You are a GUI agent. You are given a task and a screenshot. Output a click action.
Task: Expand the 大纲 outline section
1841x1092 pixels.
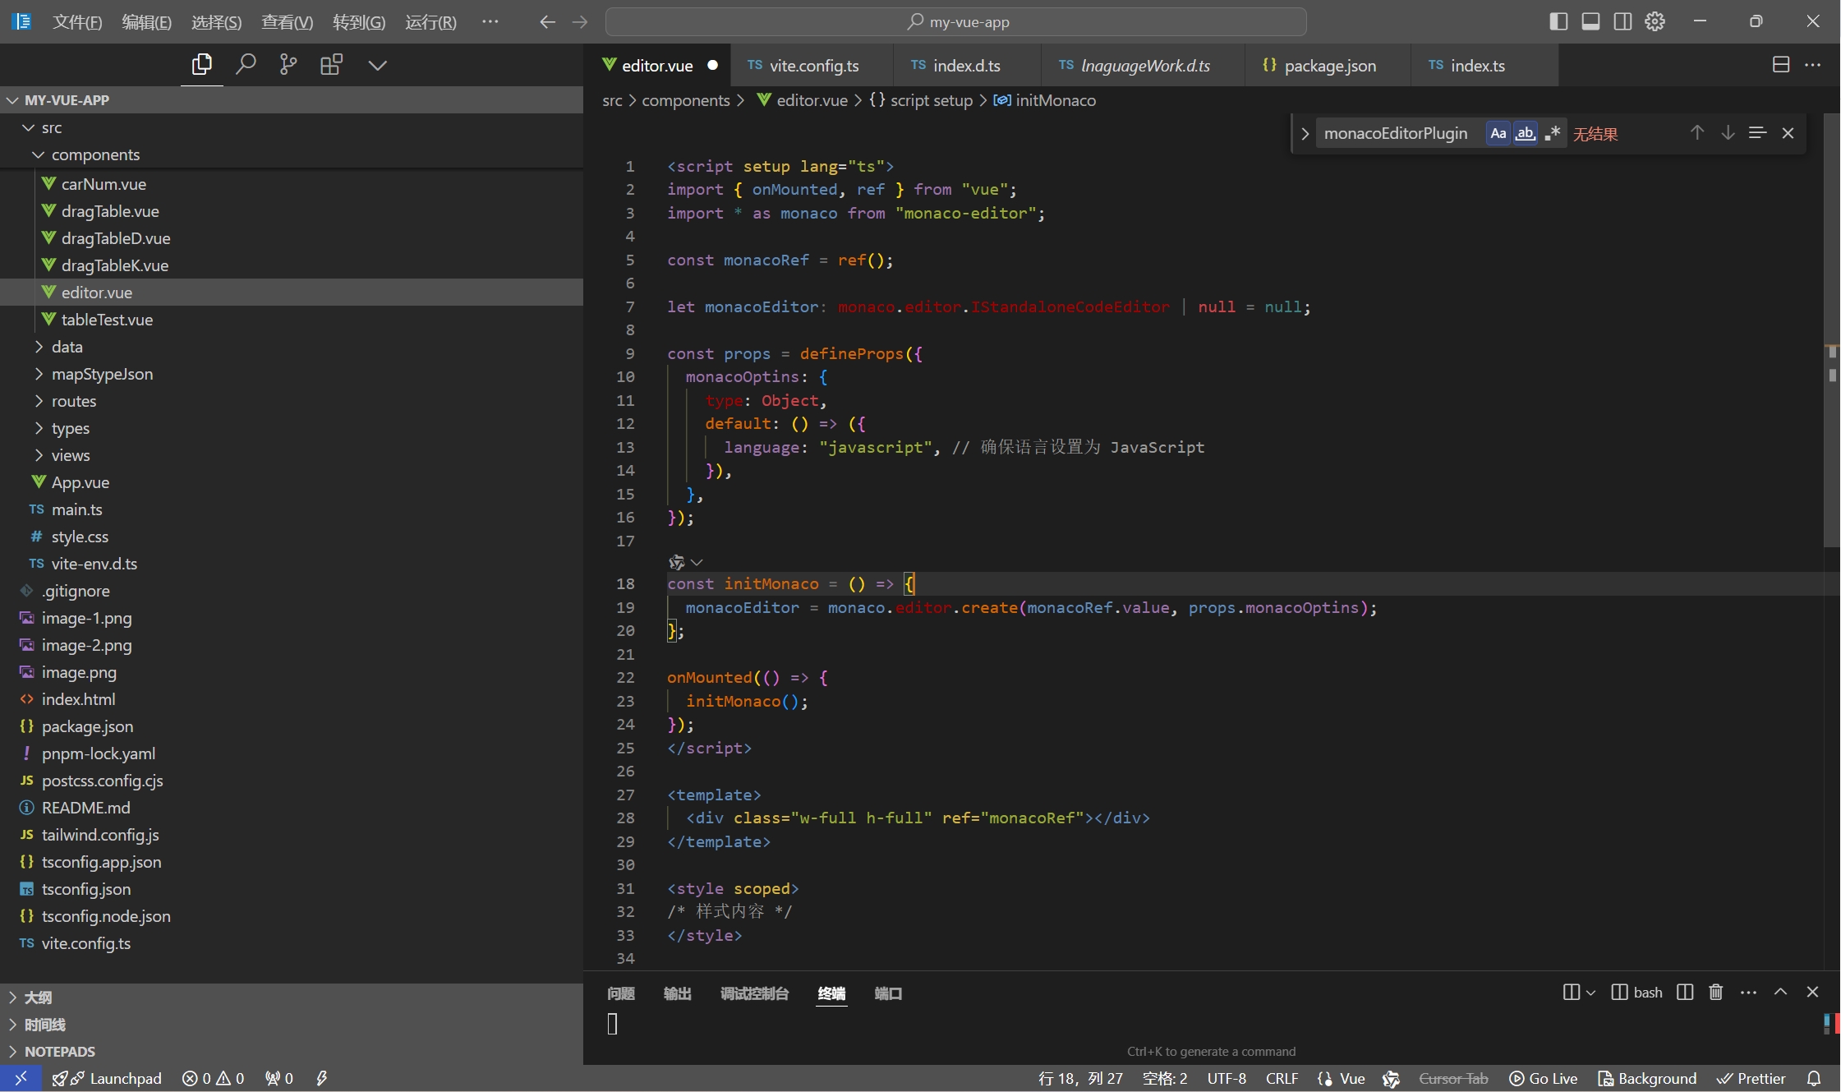tap(38, 998)
